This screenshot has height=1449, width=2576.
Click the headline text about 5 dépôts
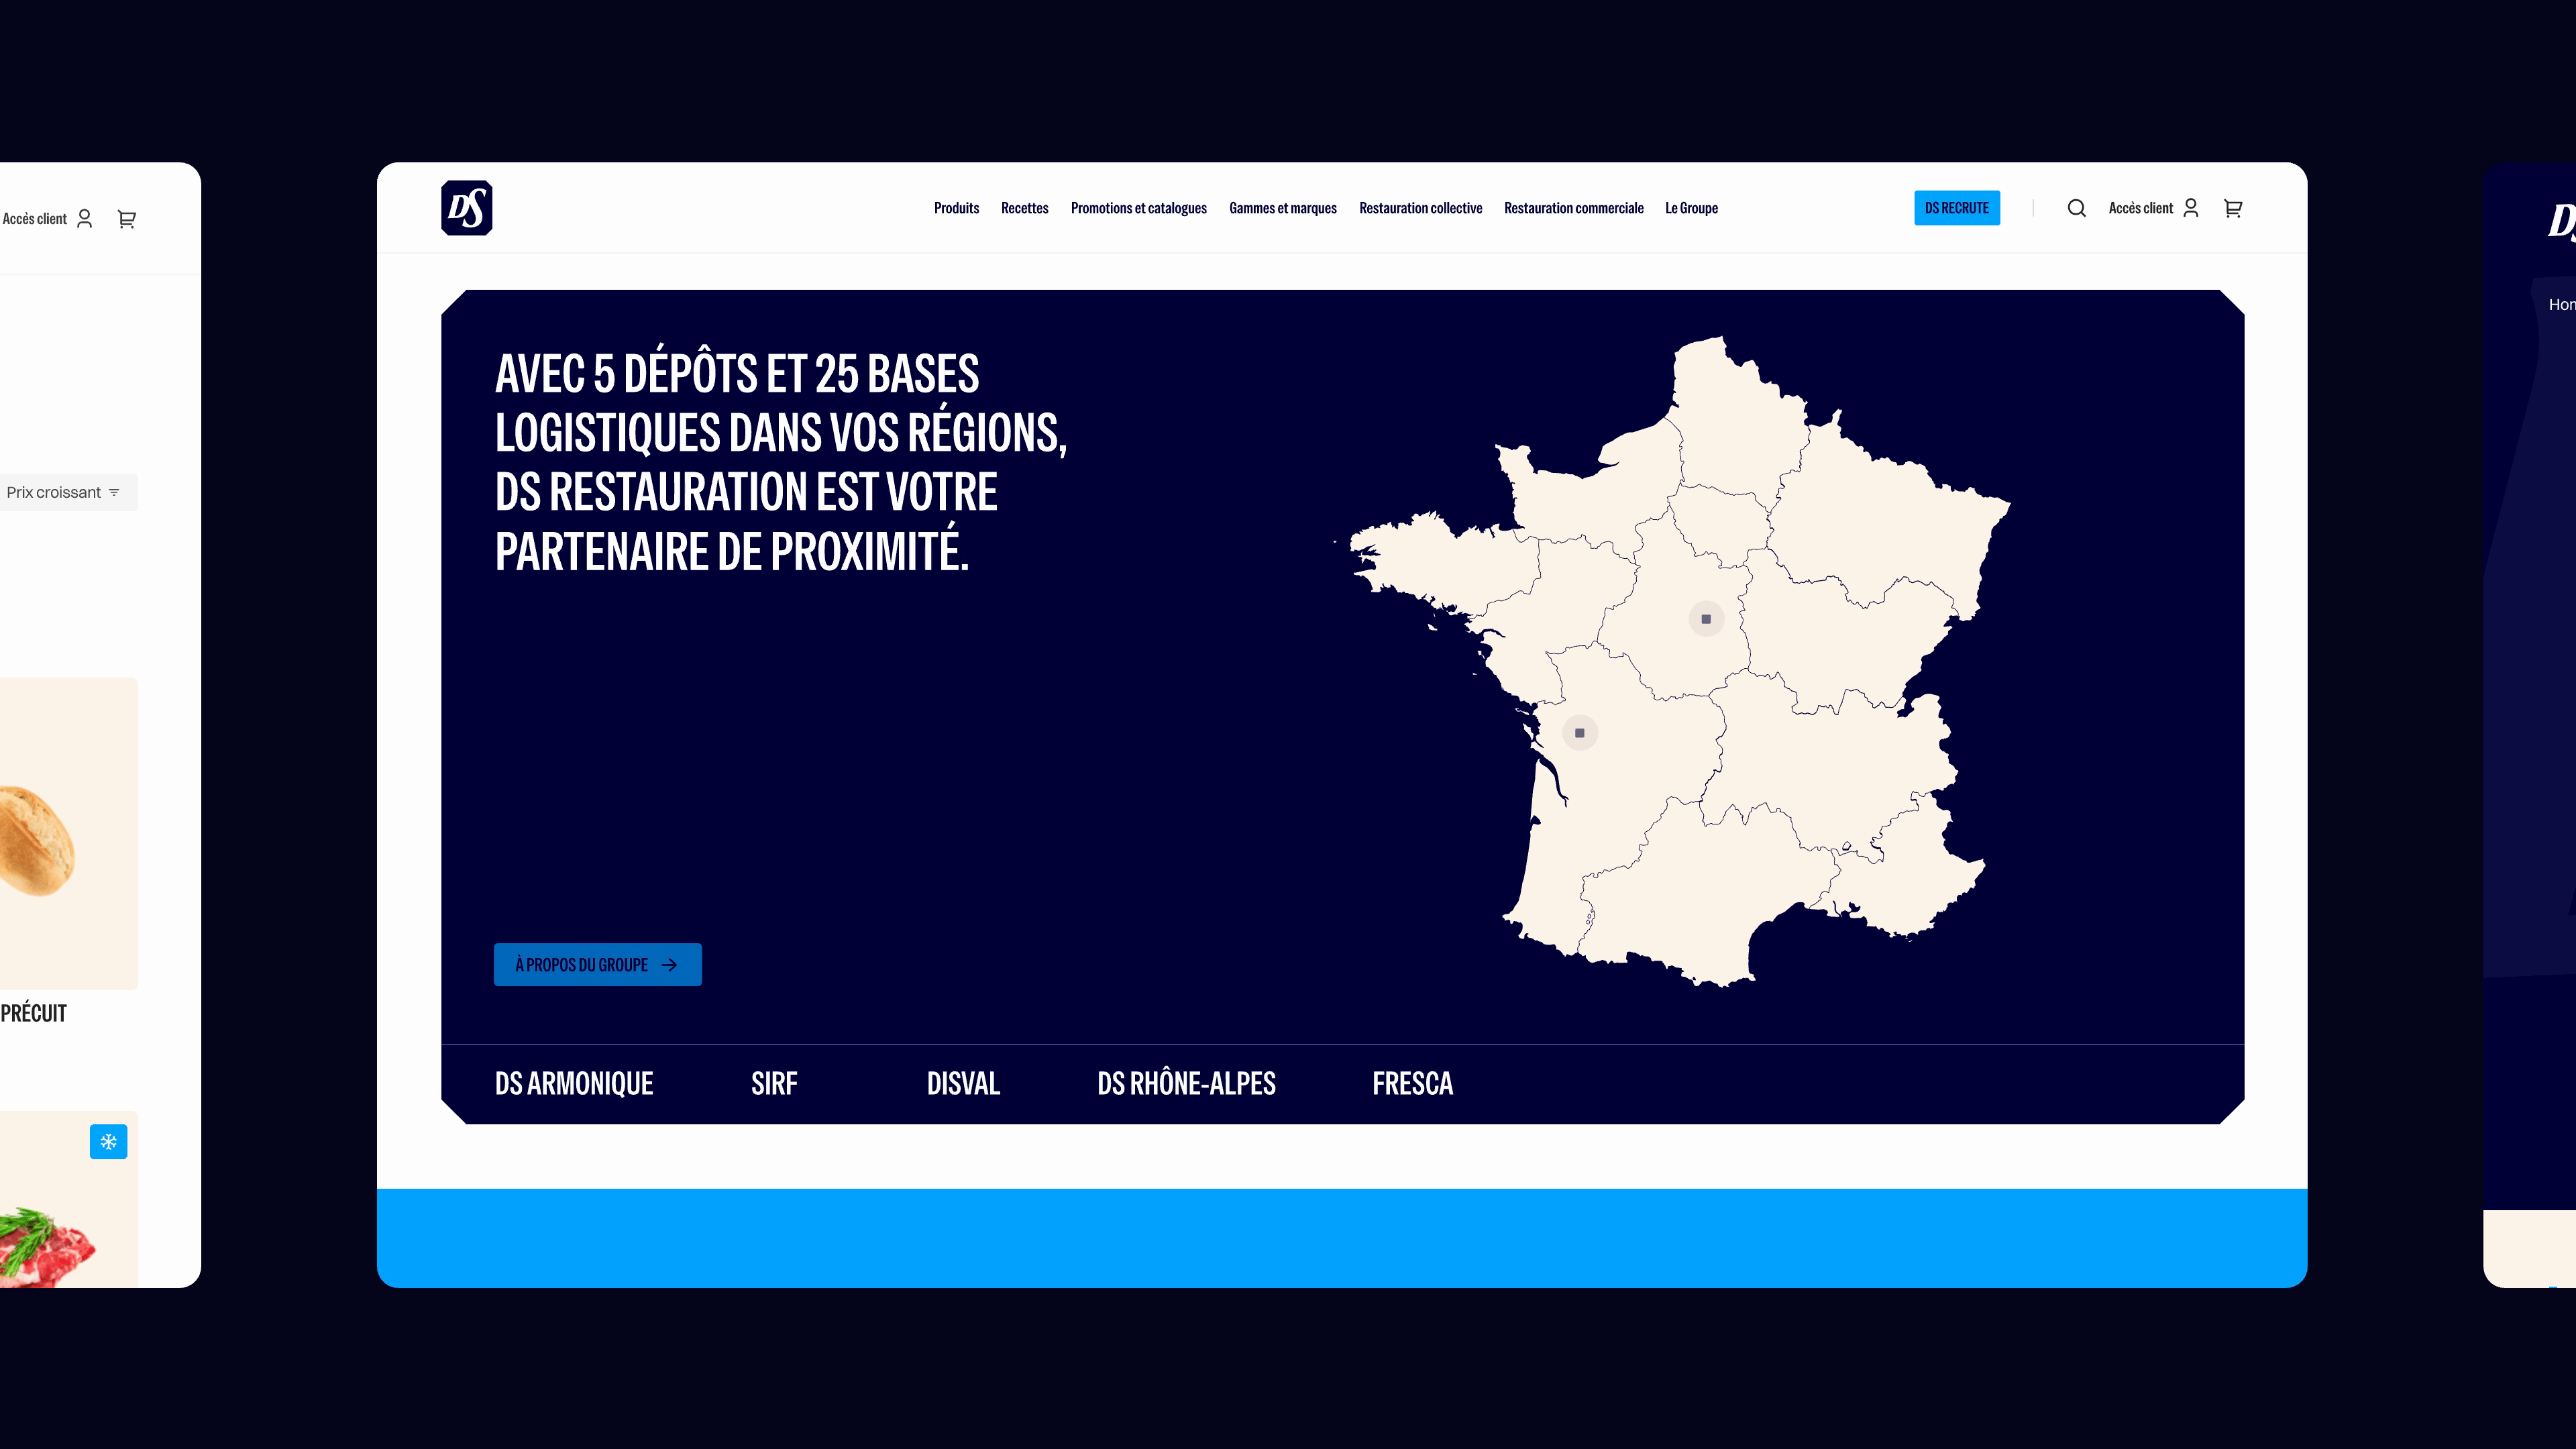[x=781, y=463]
